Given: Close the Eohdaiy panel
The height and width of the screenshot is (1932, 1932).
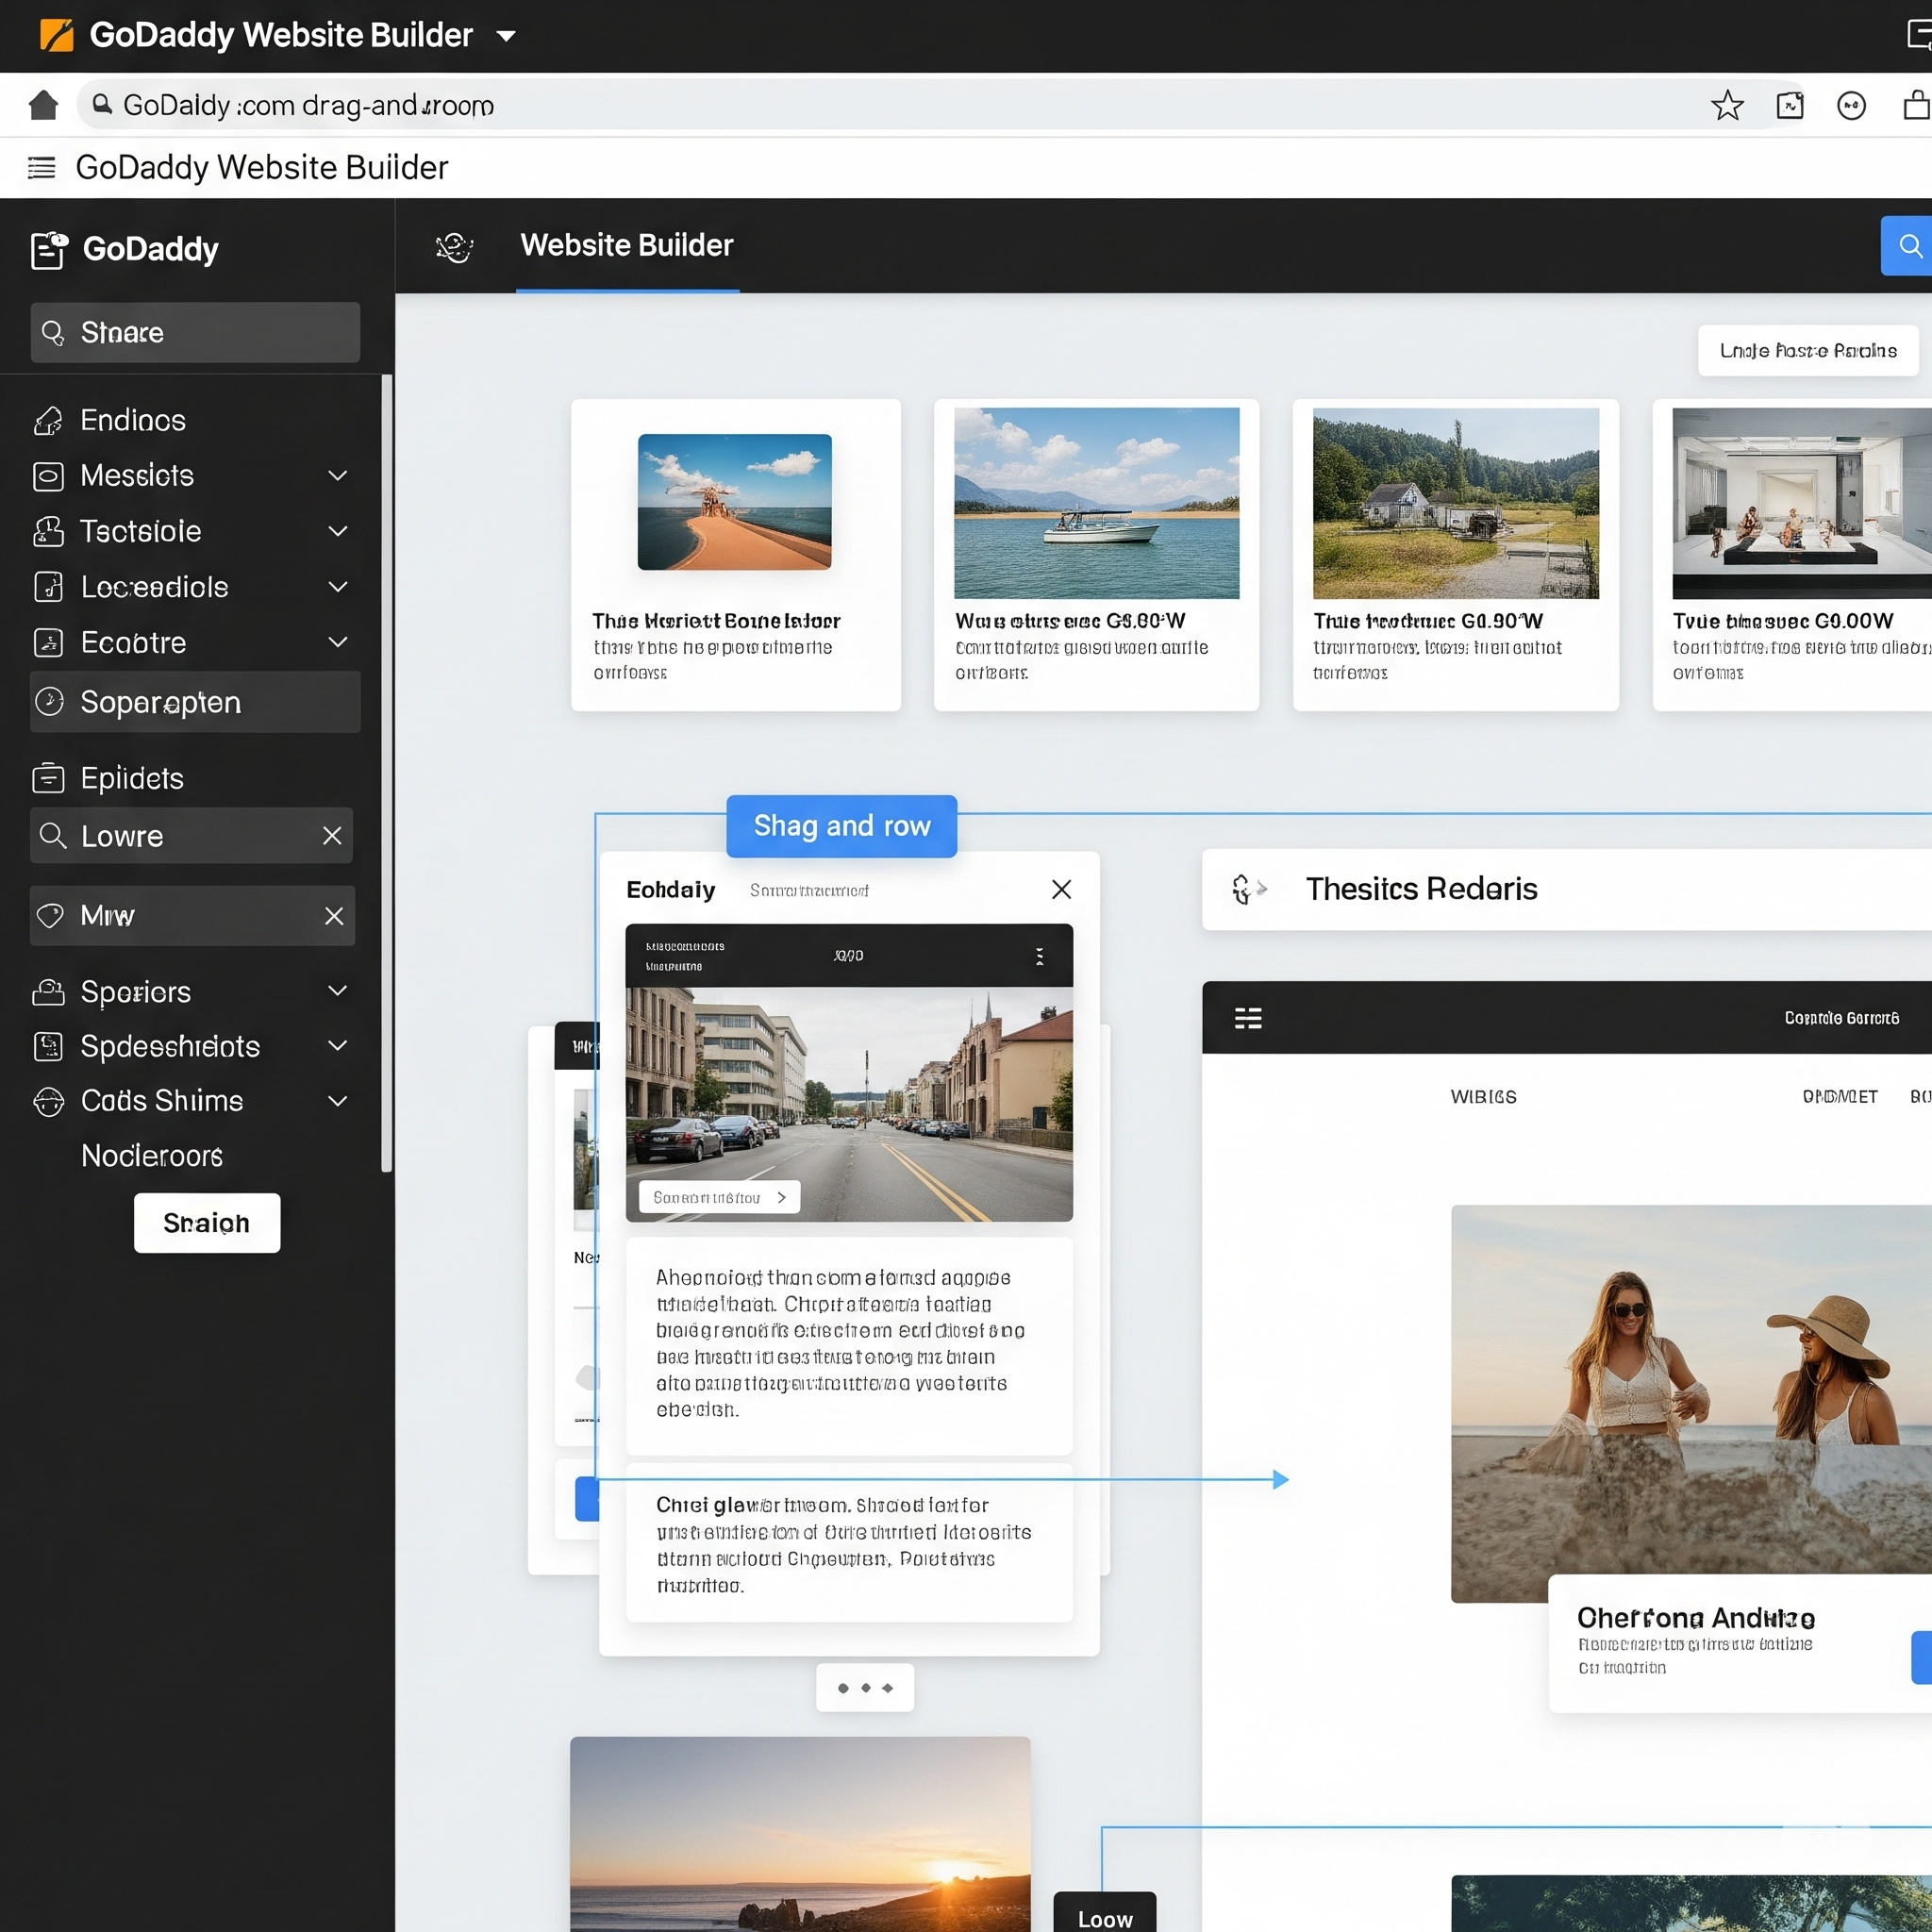Looking at the screenshot, I should tap(1062, 889).
